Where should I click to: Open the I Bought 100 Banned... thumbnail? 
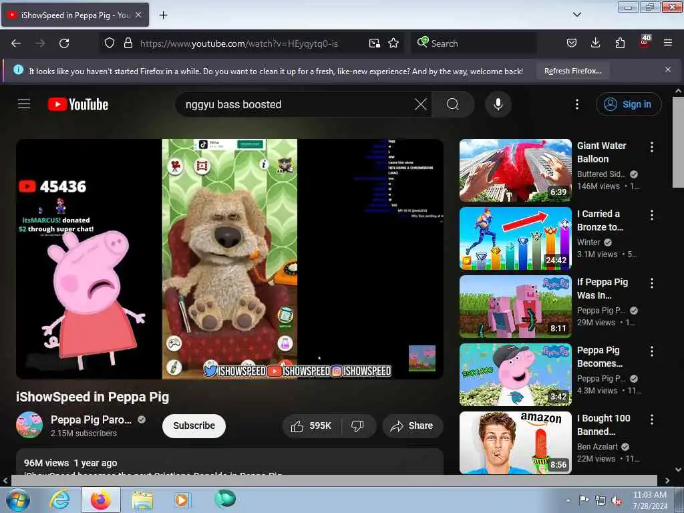(515, 442)
